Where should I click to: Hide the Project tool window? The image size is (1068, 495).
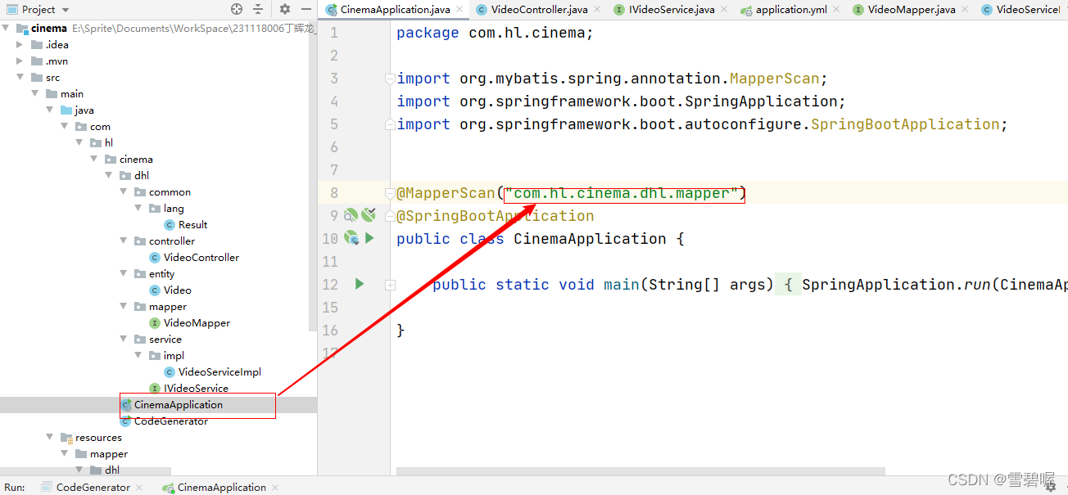[305, 9]
